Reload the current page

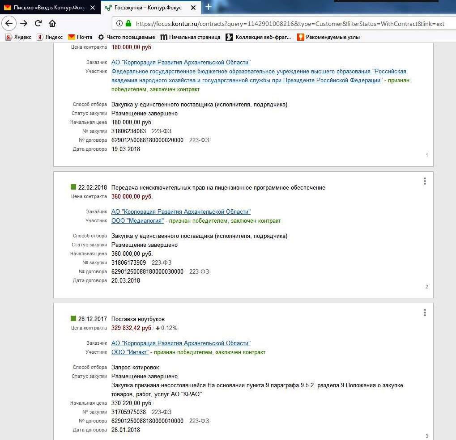point(38,23)
